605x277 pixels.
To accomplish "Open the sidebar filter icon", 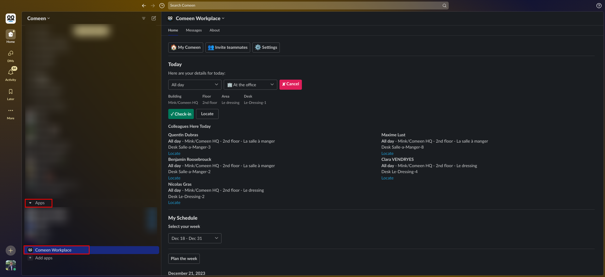I will tap(144, 18).
